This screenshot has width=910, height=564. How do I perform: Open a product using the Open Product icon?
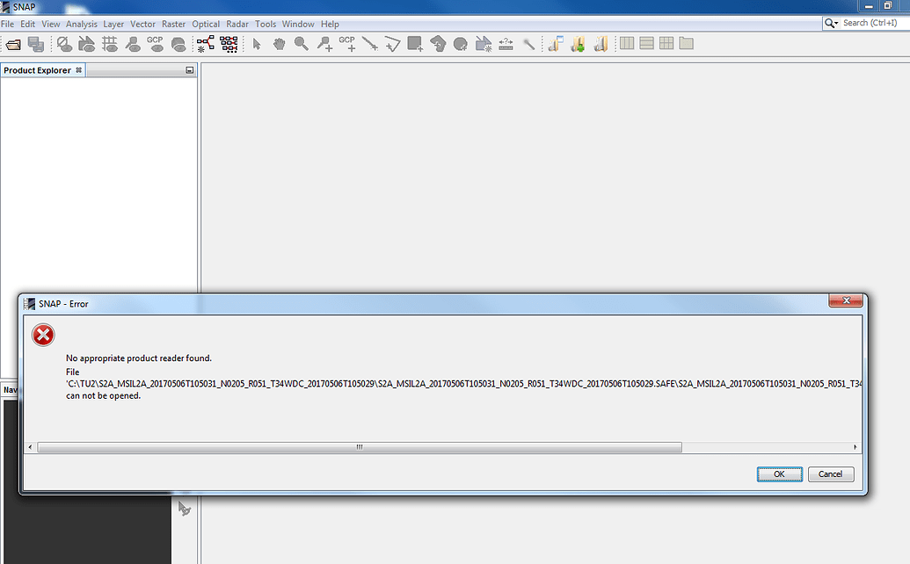point(13,43)
